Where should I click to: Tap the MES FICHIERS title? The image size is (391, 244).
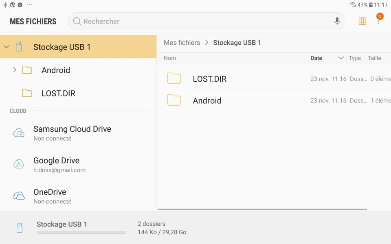[33, 22]
